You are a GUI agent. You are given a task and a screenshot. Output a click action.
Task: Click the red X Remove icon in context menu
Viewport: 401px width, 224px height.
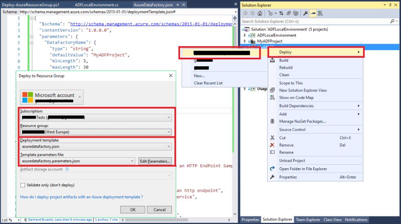(x=272, y=145)
